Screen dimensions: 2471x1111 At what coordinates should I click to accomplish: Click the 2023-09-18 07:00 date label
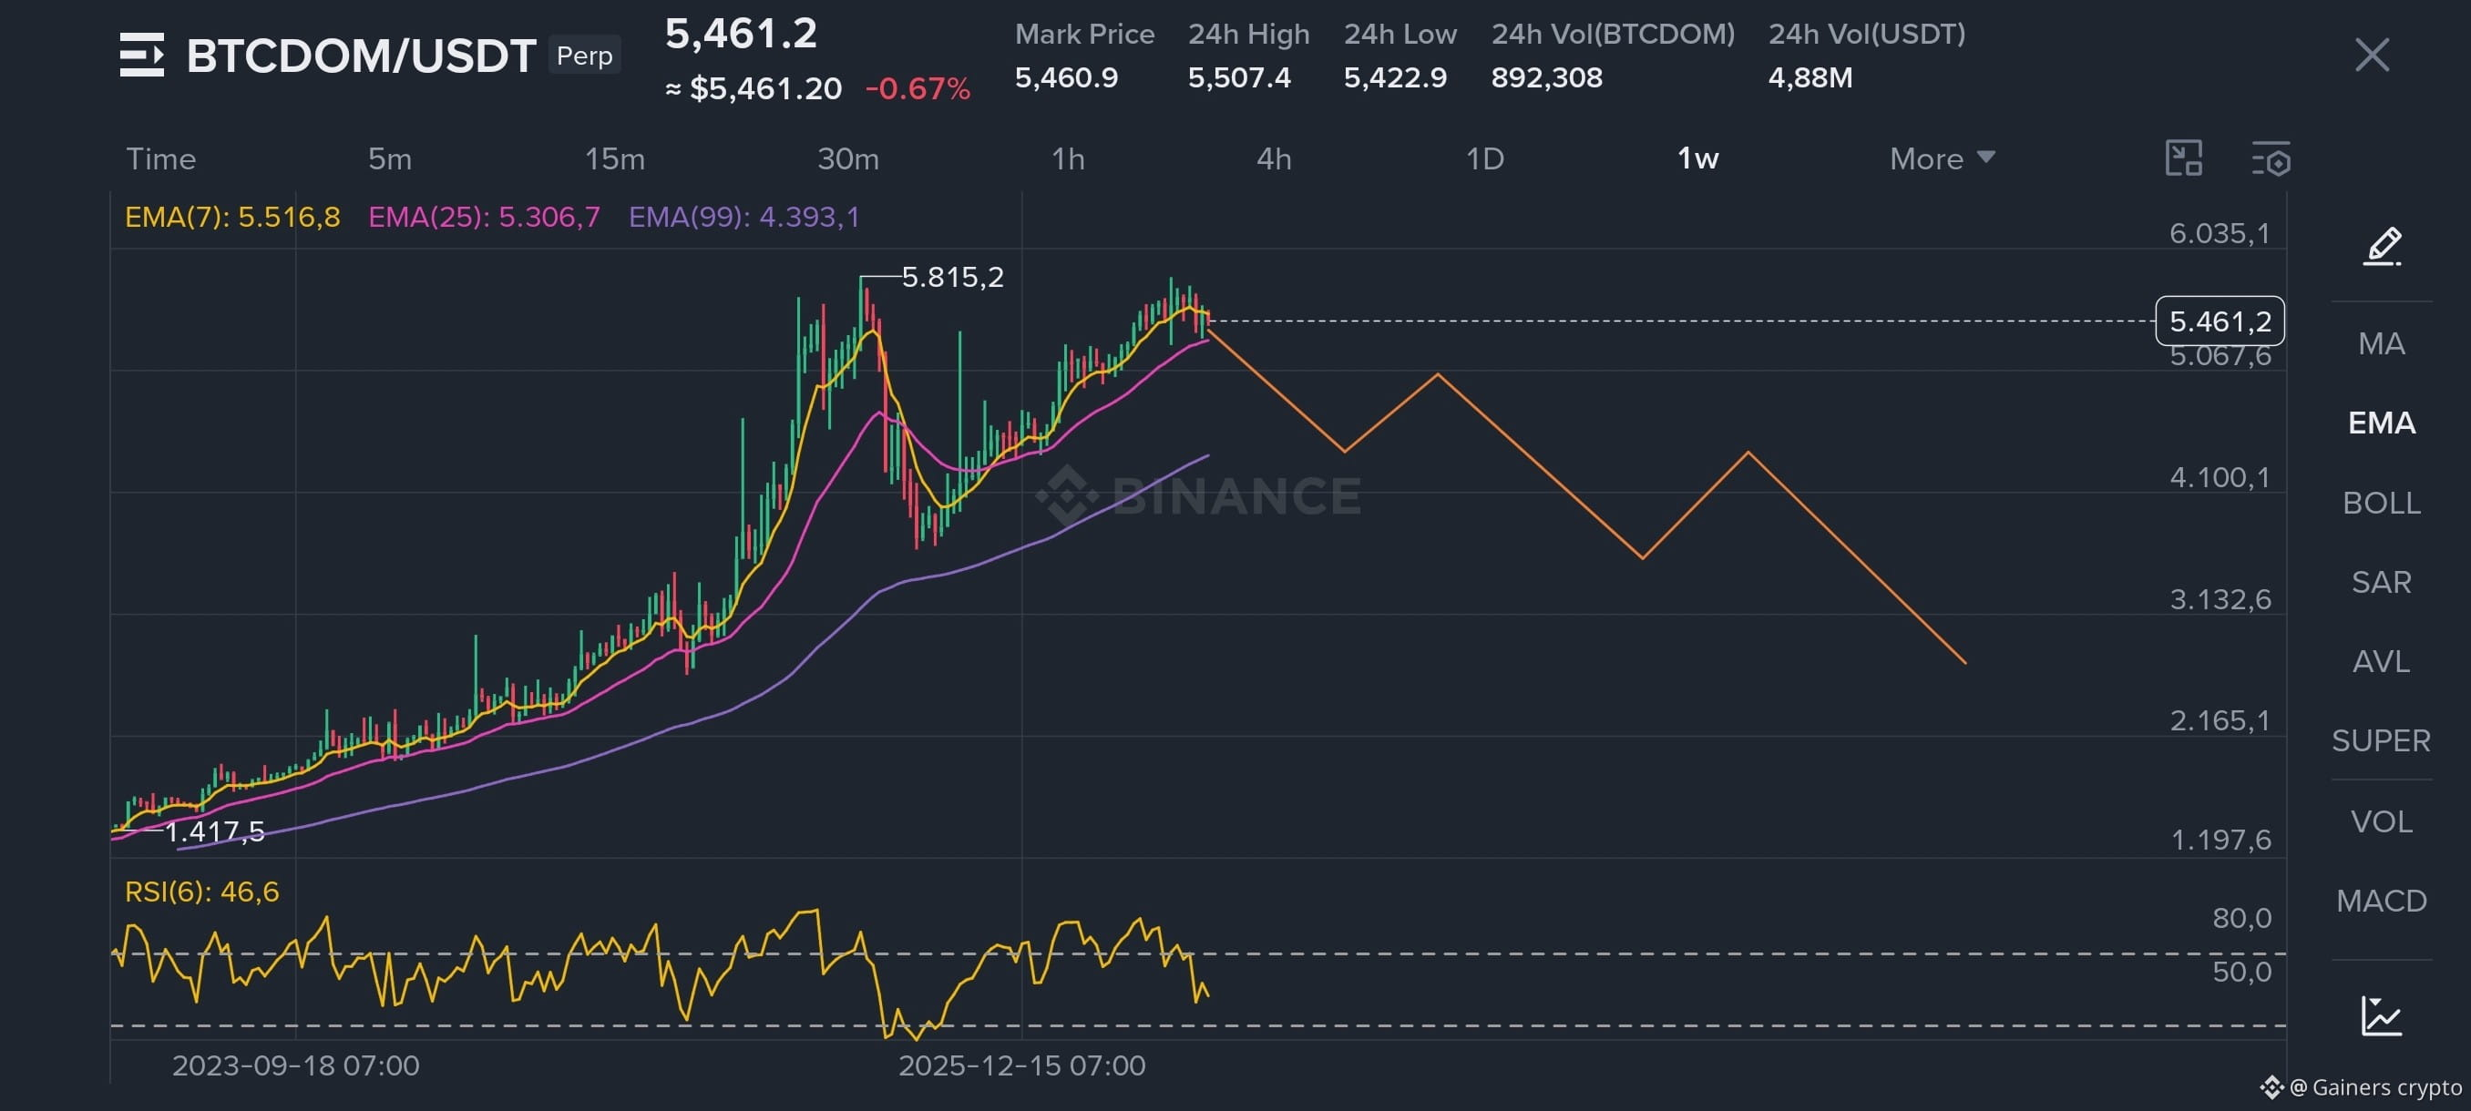pyautogui.click(x=295, y=1065)
